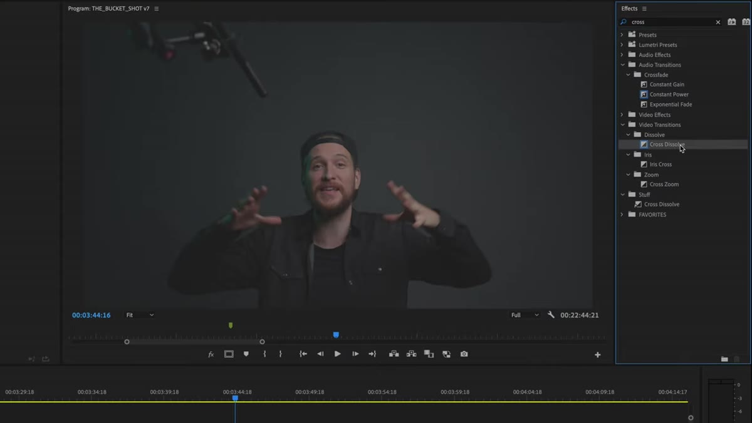This screenshot has width=752, height=423.
Task: Click the green marker above the scrub bar
Action: (x=231, y=325)
